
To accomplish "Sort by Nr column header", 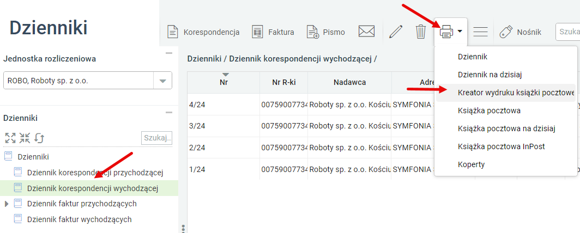I will point(223,82).
